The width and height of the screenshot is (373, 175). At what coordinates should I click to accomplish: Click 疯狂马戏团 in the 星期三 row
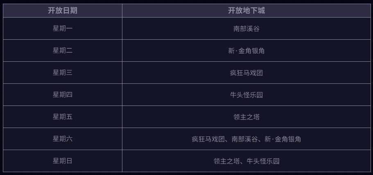[x=246, y=73]
